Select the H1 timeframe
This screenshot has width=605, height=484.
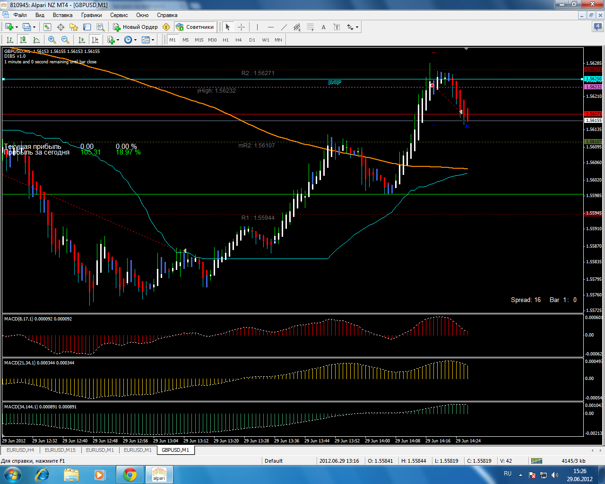(x=225, y=40)
